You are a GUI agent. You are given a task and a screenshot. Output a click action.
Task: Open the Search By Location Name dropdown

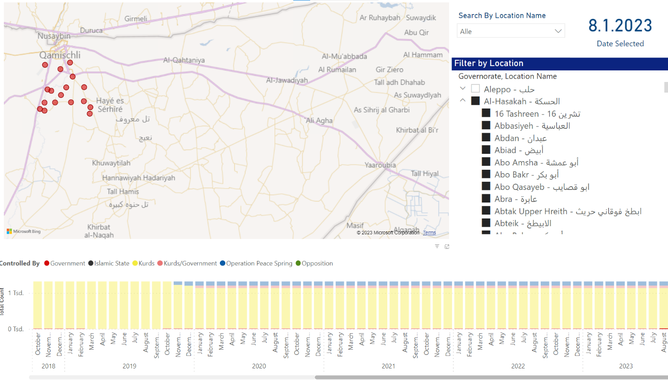(510, 31)
